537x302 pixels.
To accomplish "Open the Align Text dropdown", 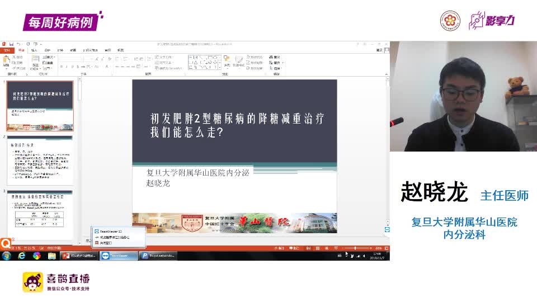I will point(164,63).
